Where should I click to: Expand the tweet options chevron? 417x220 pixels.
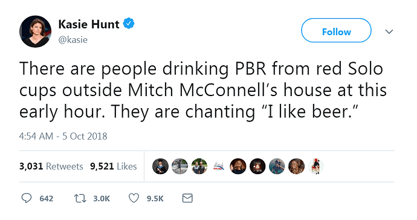point(389,31)
